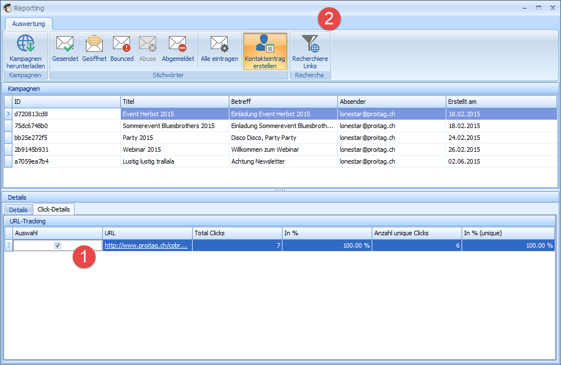Open the proitag.ch URL link

[146, 245]
